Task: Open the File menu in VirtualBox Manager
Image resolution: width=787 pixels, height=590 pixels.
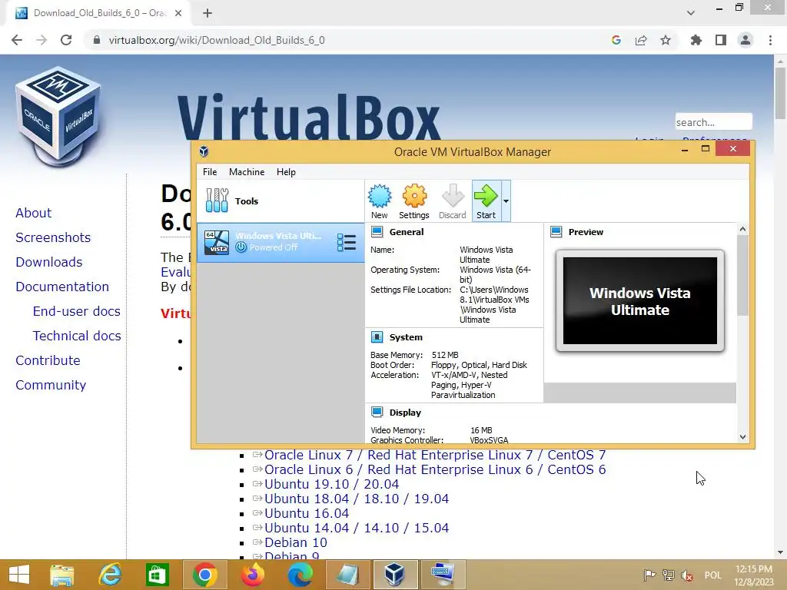Action: [210, 172]
